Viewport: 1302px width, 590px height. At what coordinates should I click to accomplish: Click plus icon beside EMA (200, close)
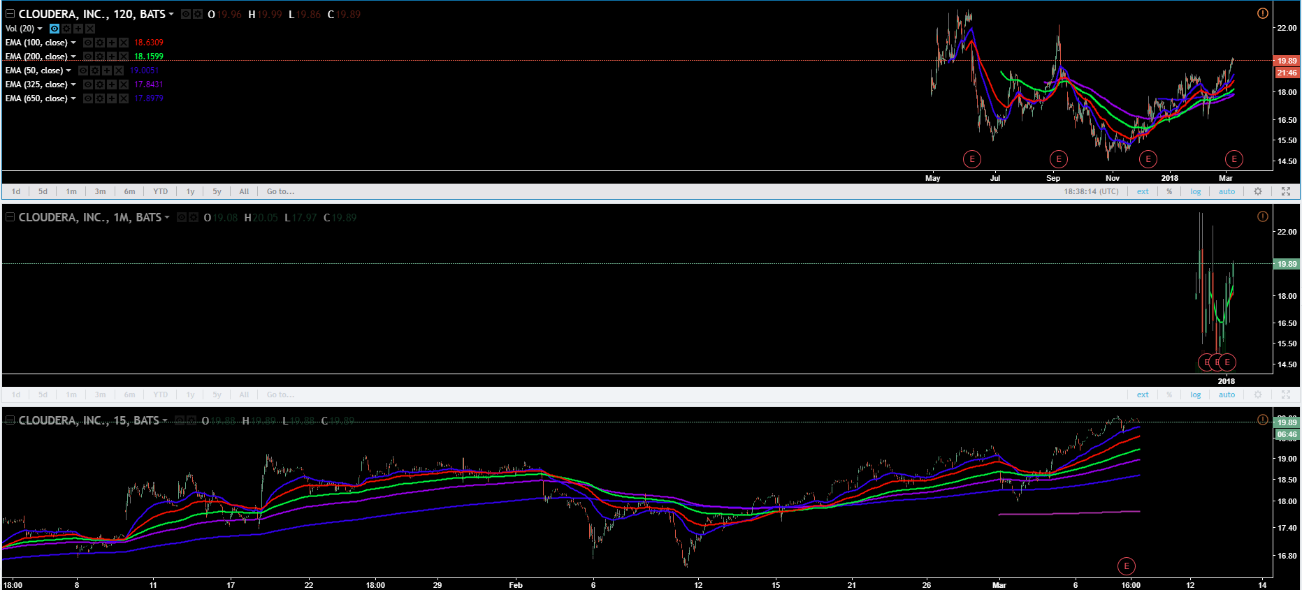112,57
